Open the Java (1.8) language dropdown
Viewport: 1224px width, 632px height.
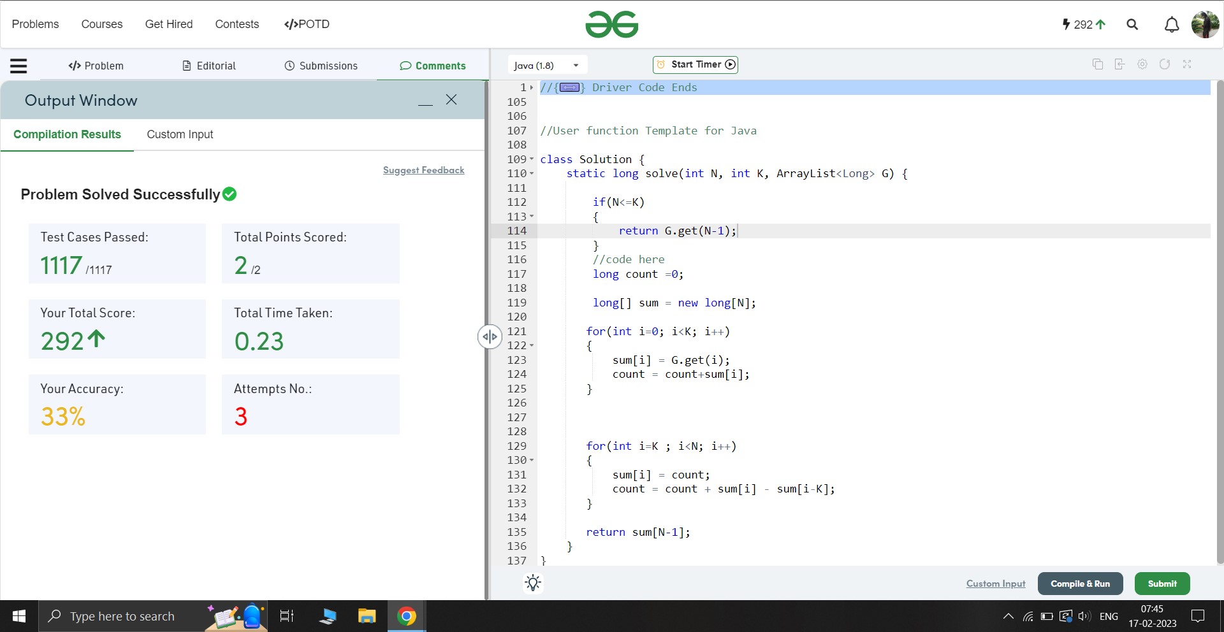547,65
